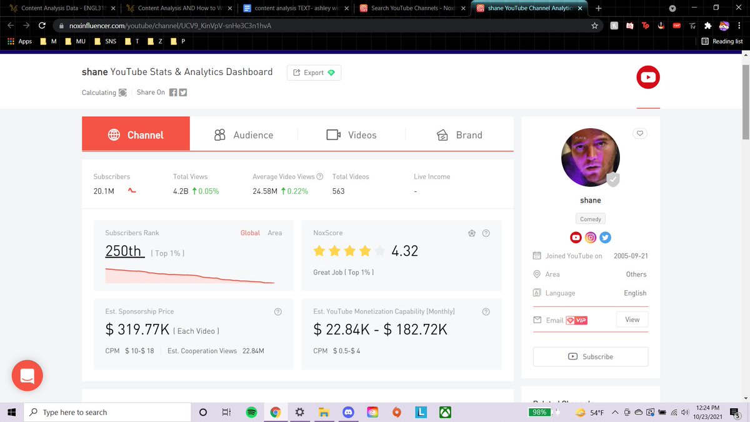Click shane's profile picture

click(591, 157)
